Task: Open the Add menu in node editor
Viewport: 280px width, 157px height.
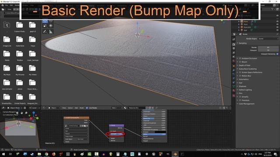Action: point(76,108)
